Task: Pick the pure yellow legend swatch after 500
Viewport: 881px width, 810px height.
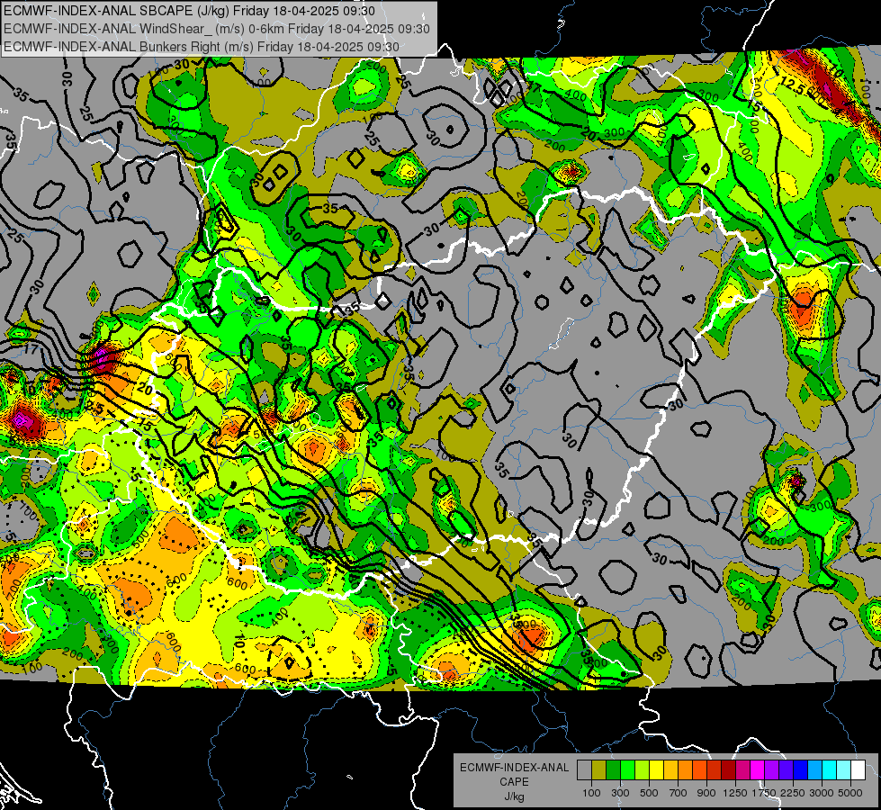Action: click(656, 770)
